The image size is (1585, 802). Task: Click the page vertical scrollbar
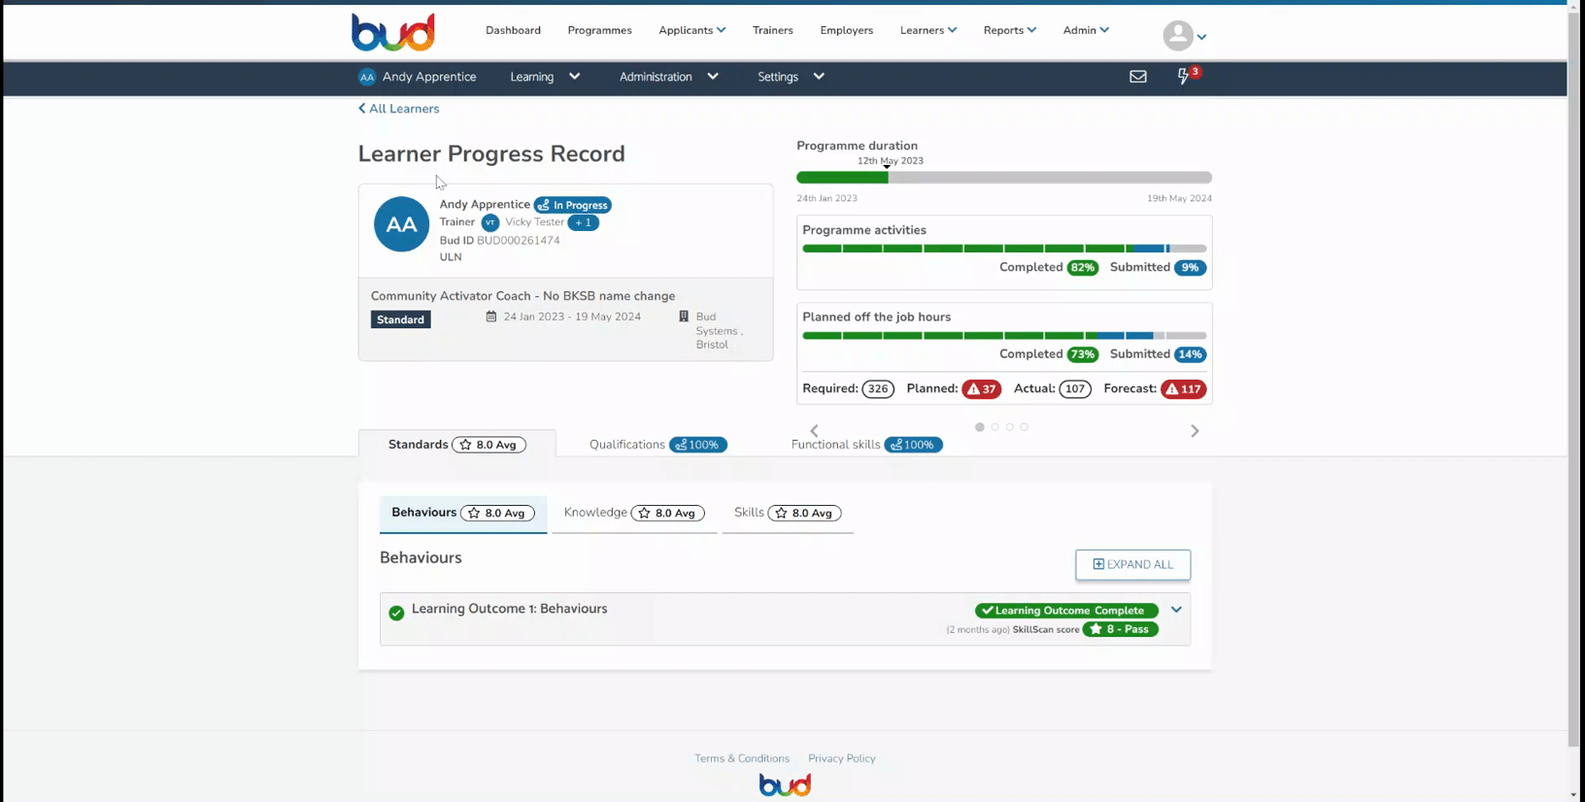1573,379
